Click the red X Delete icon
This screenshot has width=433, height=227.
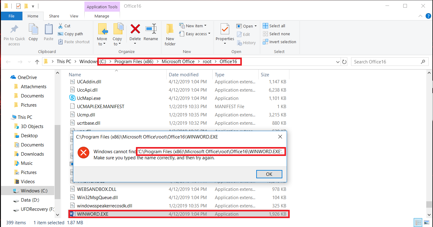click(135, 29)
